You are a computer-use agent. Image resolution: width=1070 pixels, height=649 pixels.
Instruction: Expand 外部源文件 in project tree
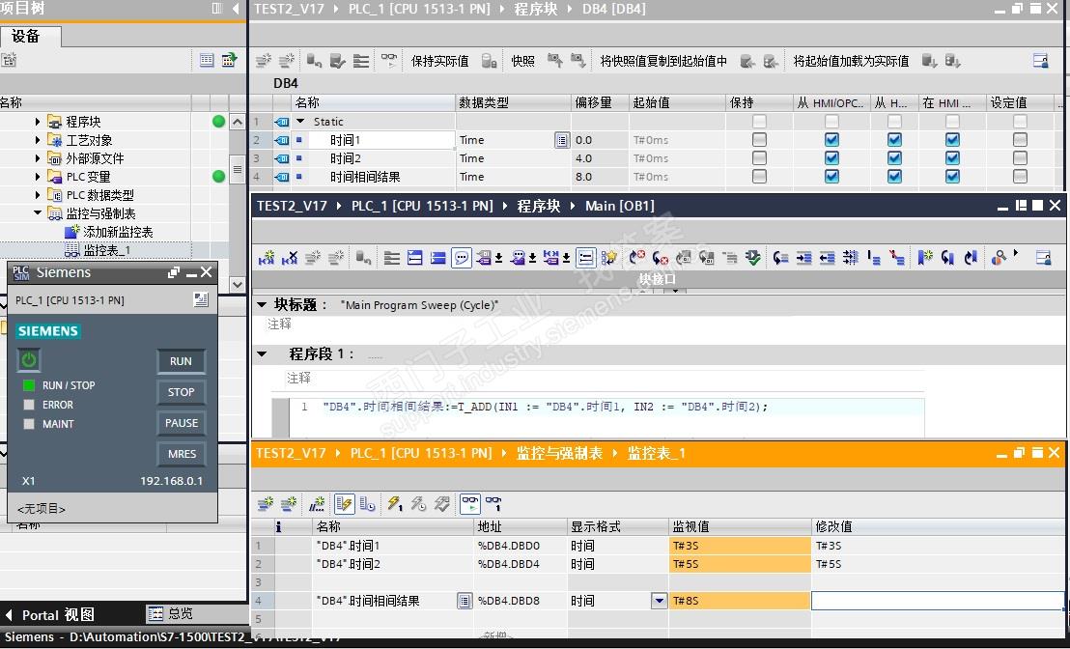coord(38,158)
